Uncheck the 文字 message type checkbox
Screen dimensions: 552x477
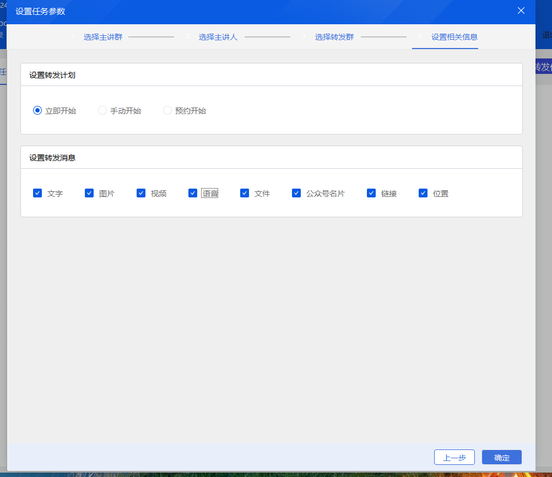pos(37,193)
